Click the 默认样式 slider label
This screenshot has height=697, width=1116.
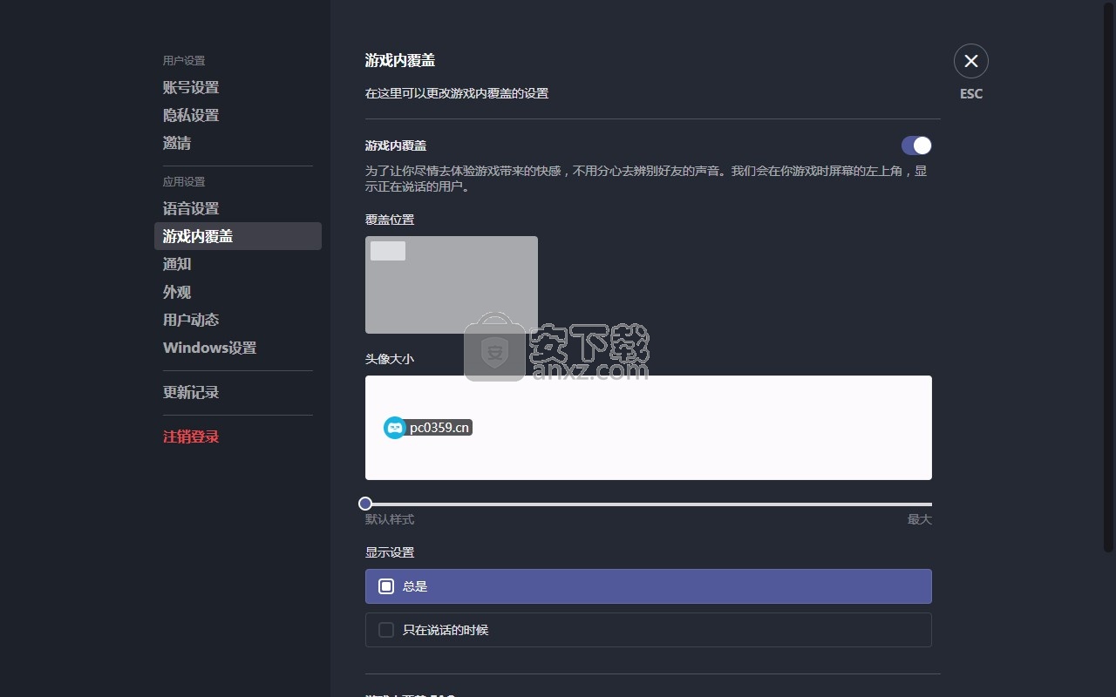(x=390, y=519)
